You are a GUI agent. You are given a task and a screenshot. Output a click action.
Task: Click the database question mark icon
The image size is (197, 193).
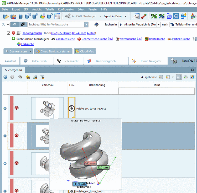pos(50,16)
